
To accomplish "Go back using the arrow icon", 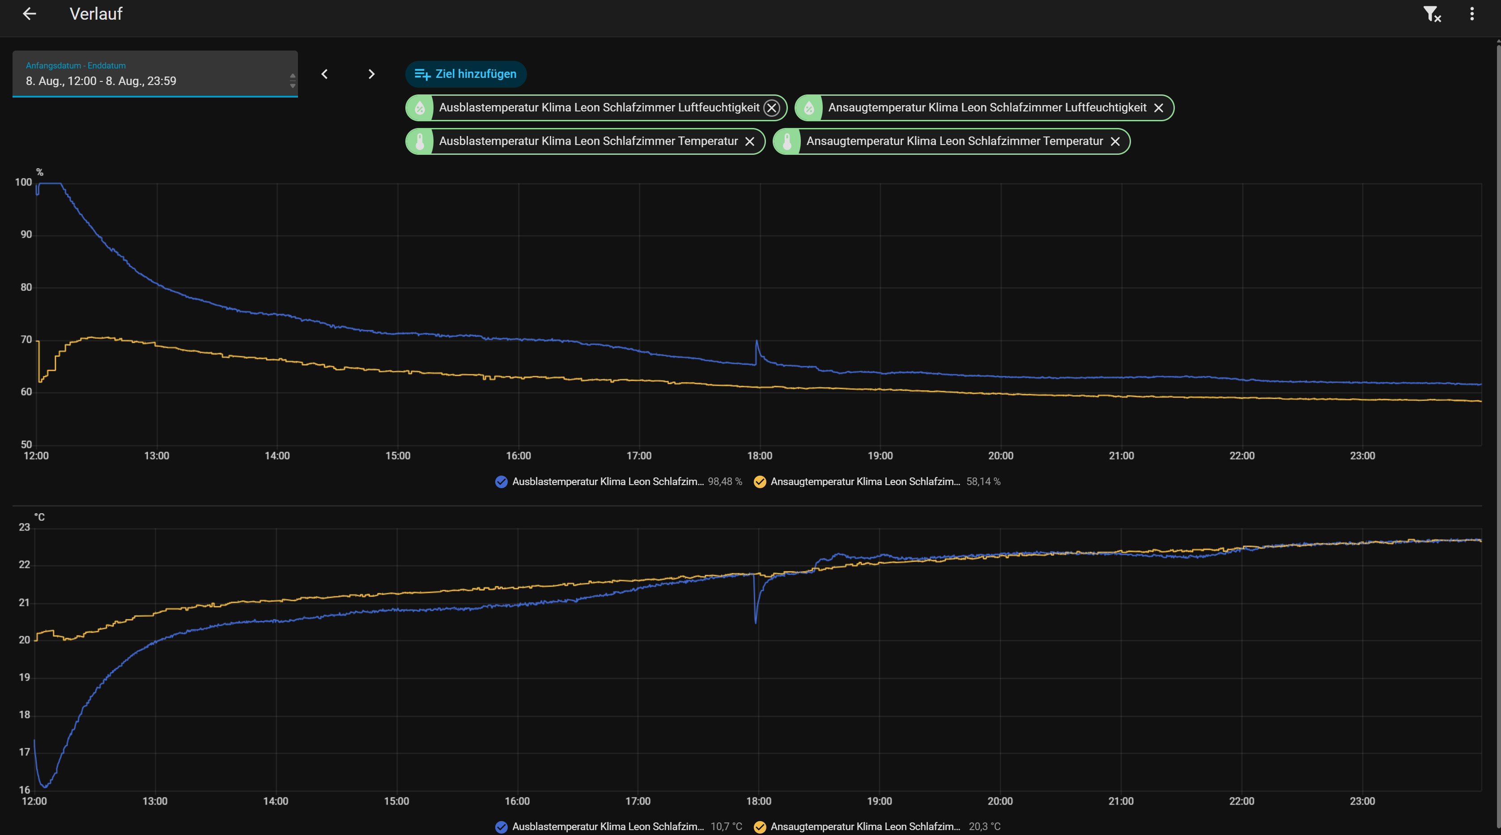I will (29, 14).
